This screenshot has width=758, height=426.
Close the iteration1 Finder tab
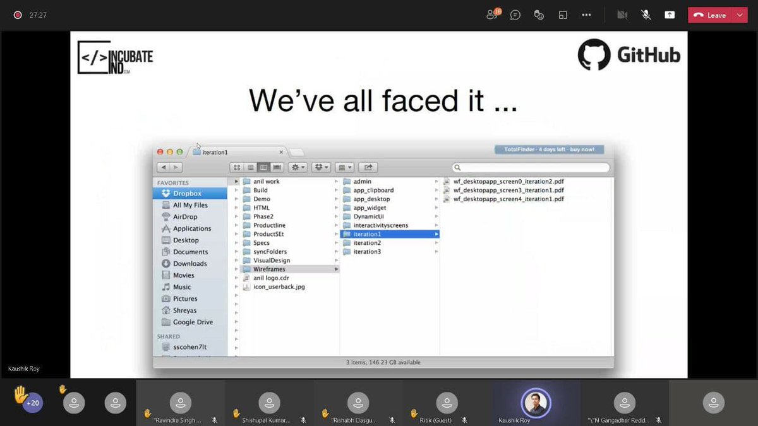281,152
